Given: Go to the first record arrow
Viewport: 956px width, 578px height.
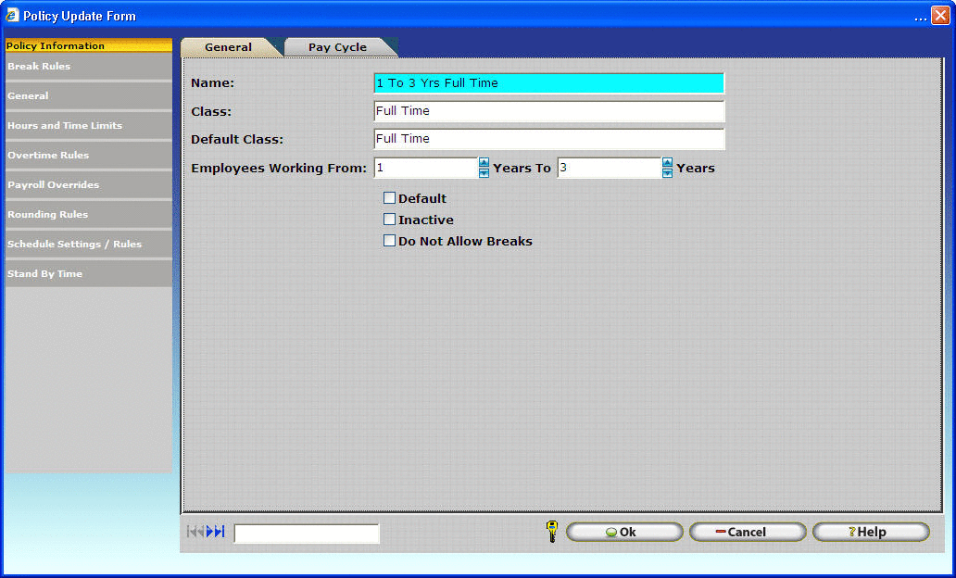Looking at the screenshot, I should (191, 532).
